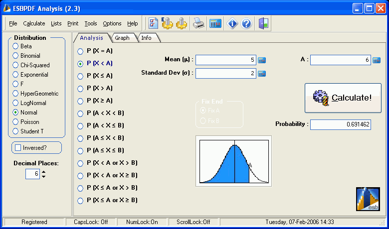Viewport: 389px width, 229px height.
Task: Select P (X > A) option
Action: [x=95, y=89]
